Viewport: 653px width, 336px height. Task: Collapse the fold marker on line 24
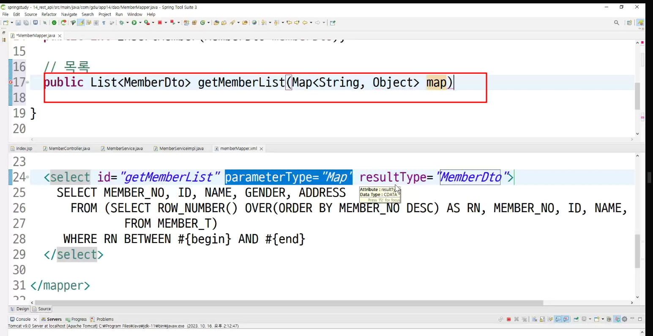tap(27, 177)
